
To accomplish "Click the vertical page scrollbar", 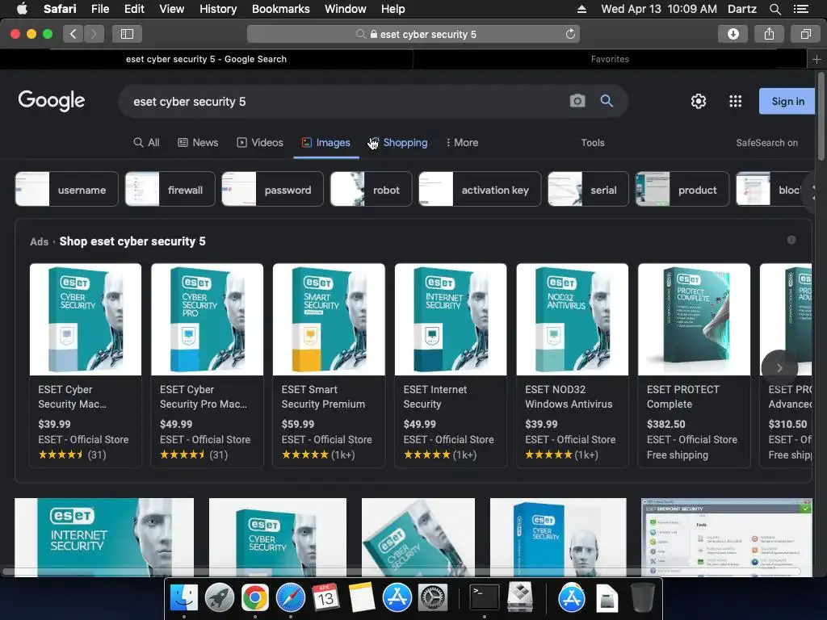I will pyautogui.click(x=821, y=116).
